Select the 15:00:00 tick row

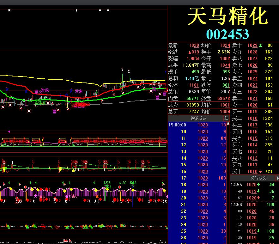197,125
